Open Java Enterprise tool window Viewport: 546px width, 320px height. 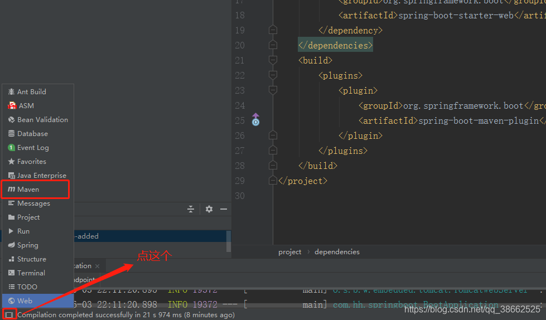[x=37, y=175]
